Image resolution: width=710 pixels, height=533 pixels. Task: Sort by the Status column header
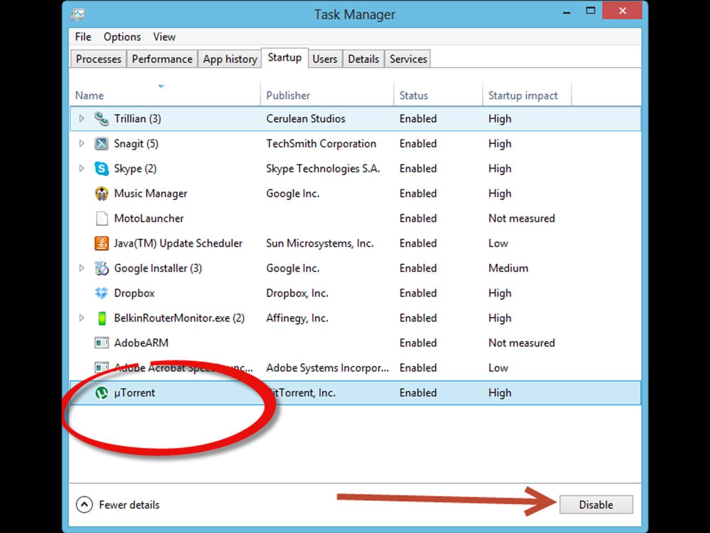click(x=438, y=94)
